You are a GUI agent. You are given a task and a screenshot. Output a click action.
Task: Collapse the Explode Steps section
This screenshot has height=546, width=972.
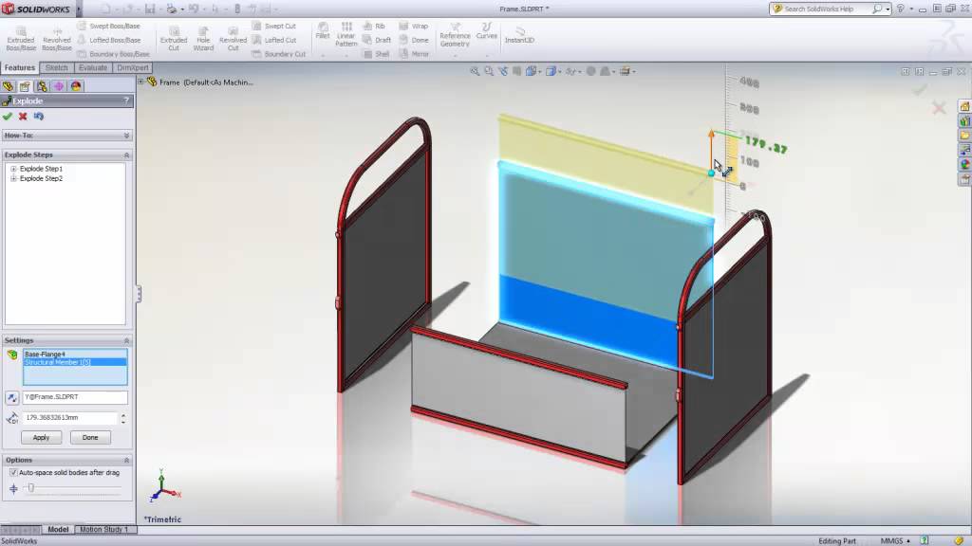126,155
